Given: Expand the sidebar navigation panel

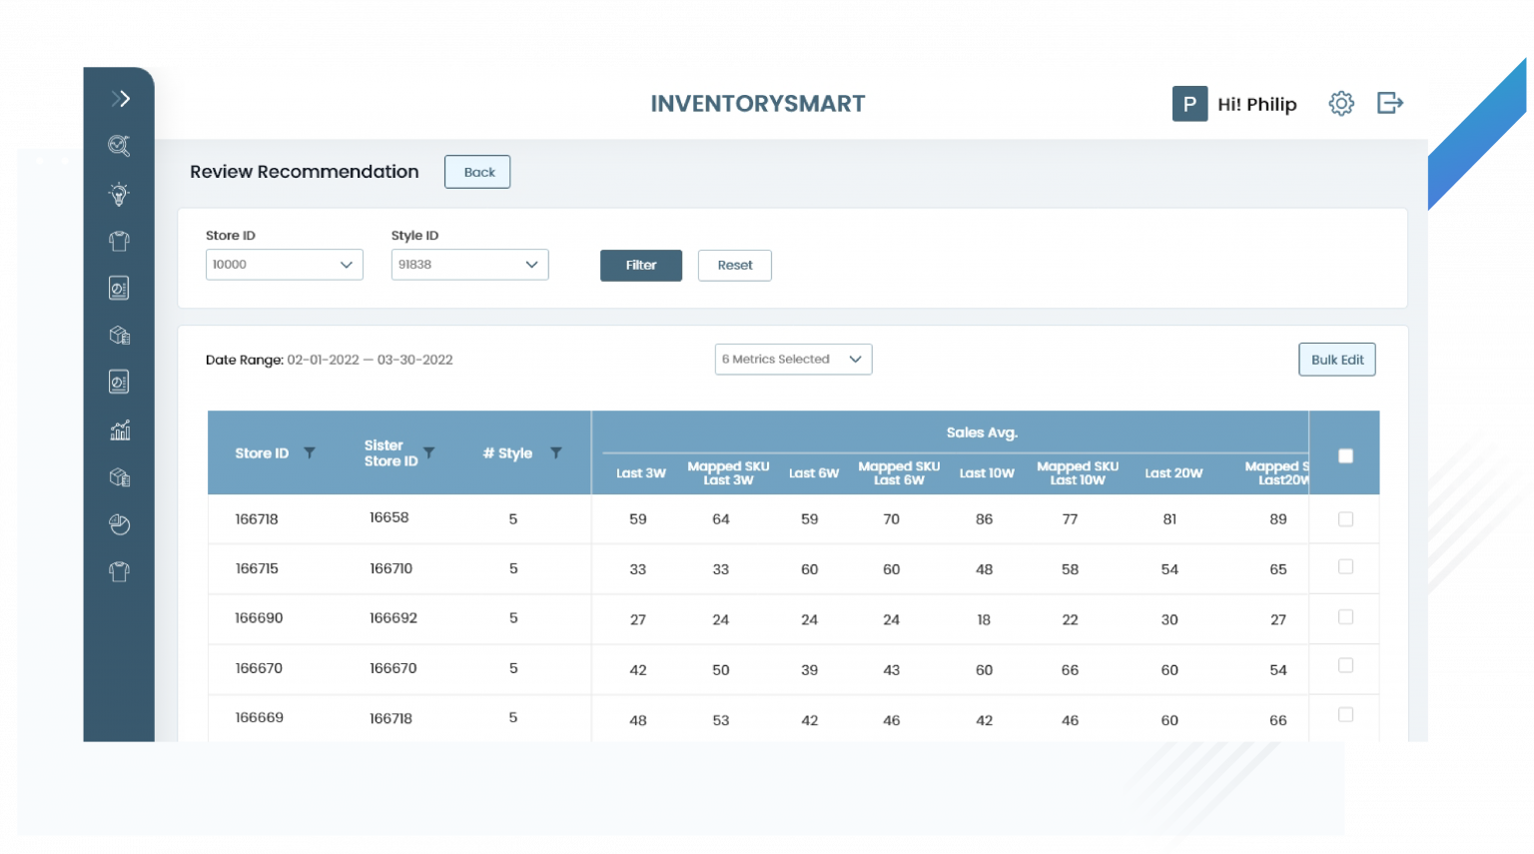Looking at the screenshot, I should [x=119, y=98].
